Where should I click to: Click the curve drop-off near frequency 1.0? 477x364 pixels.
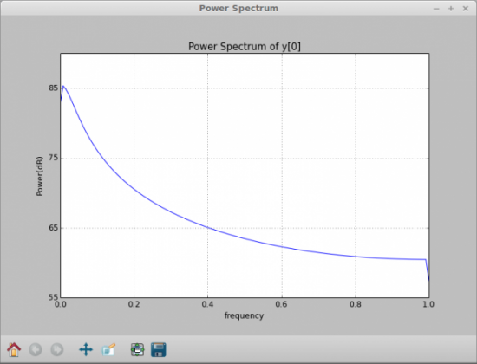(x=428, y=270)
